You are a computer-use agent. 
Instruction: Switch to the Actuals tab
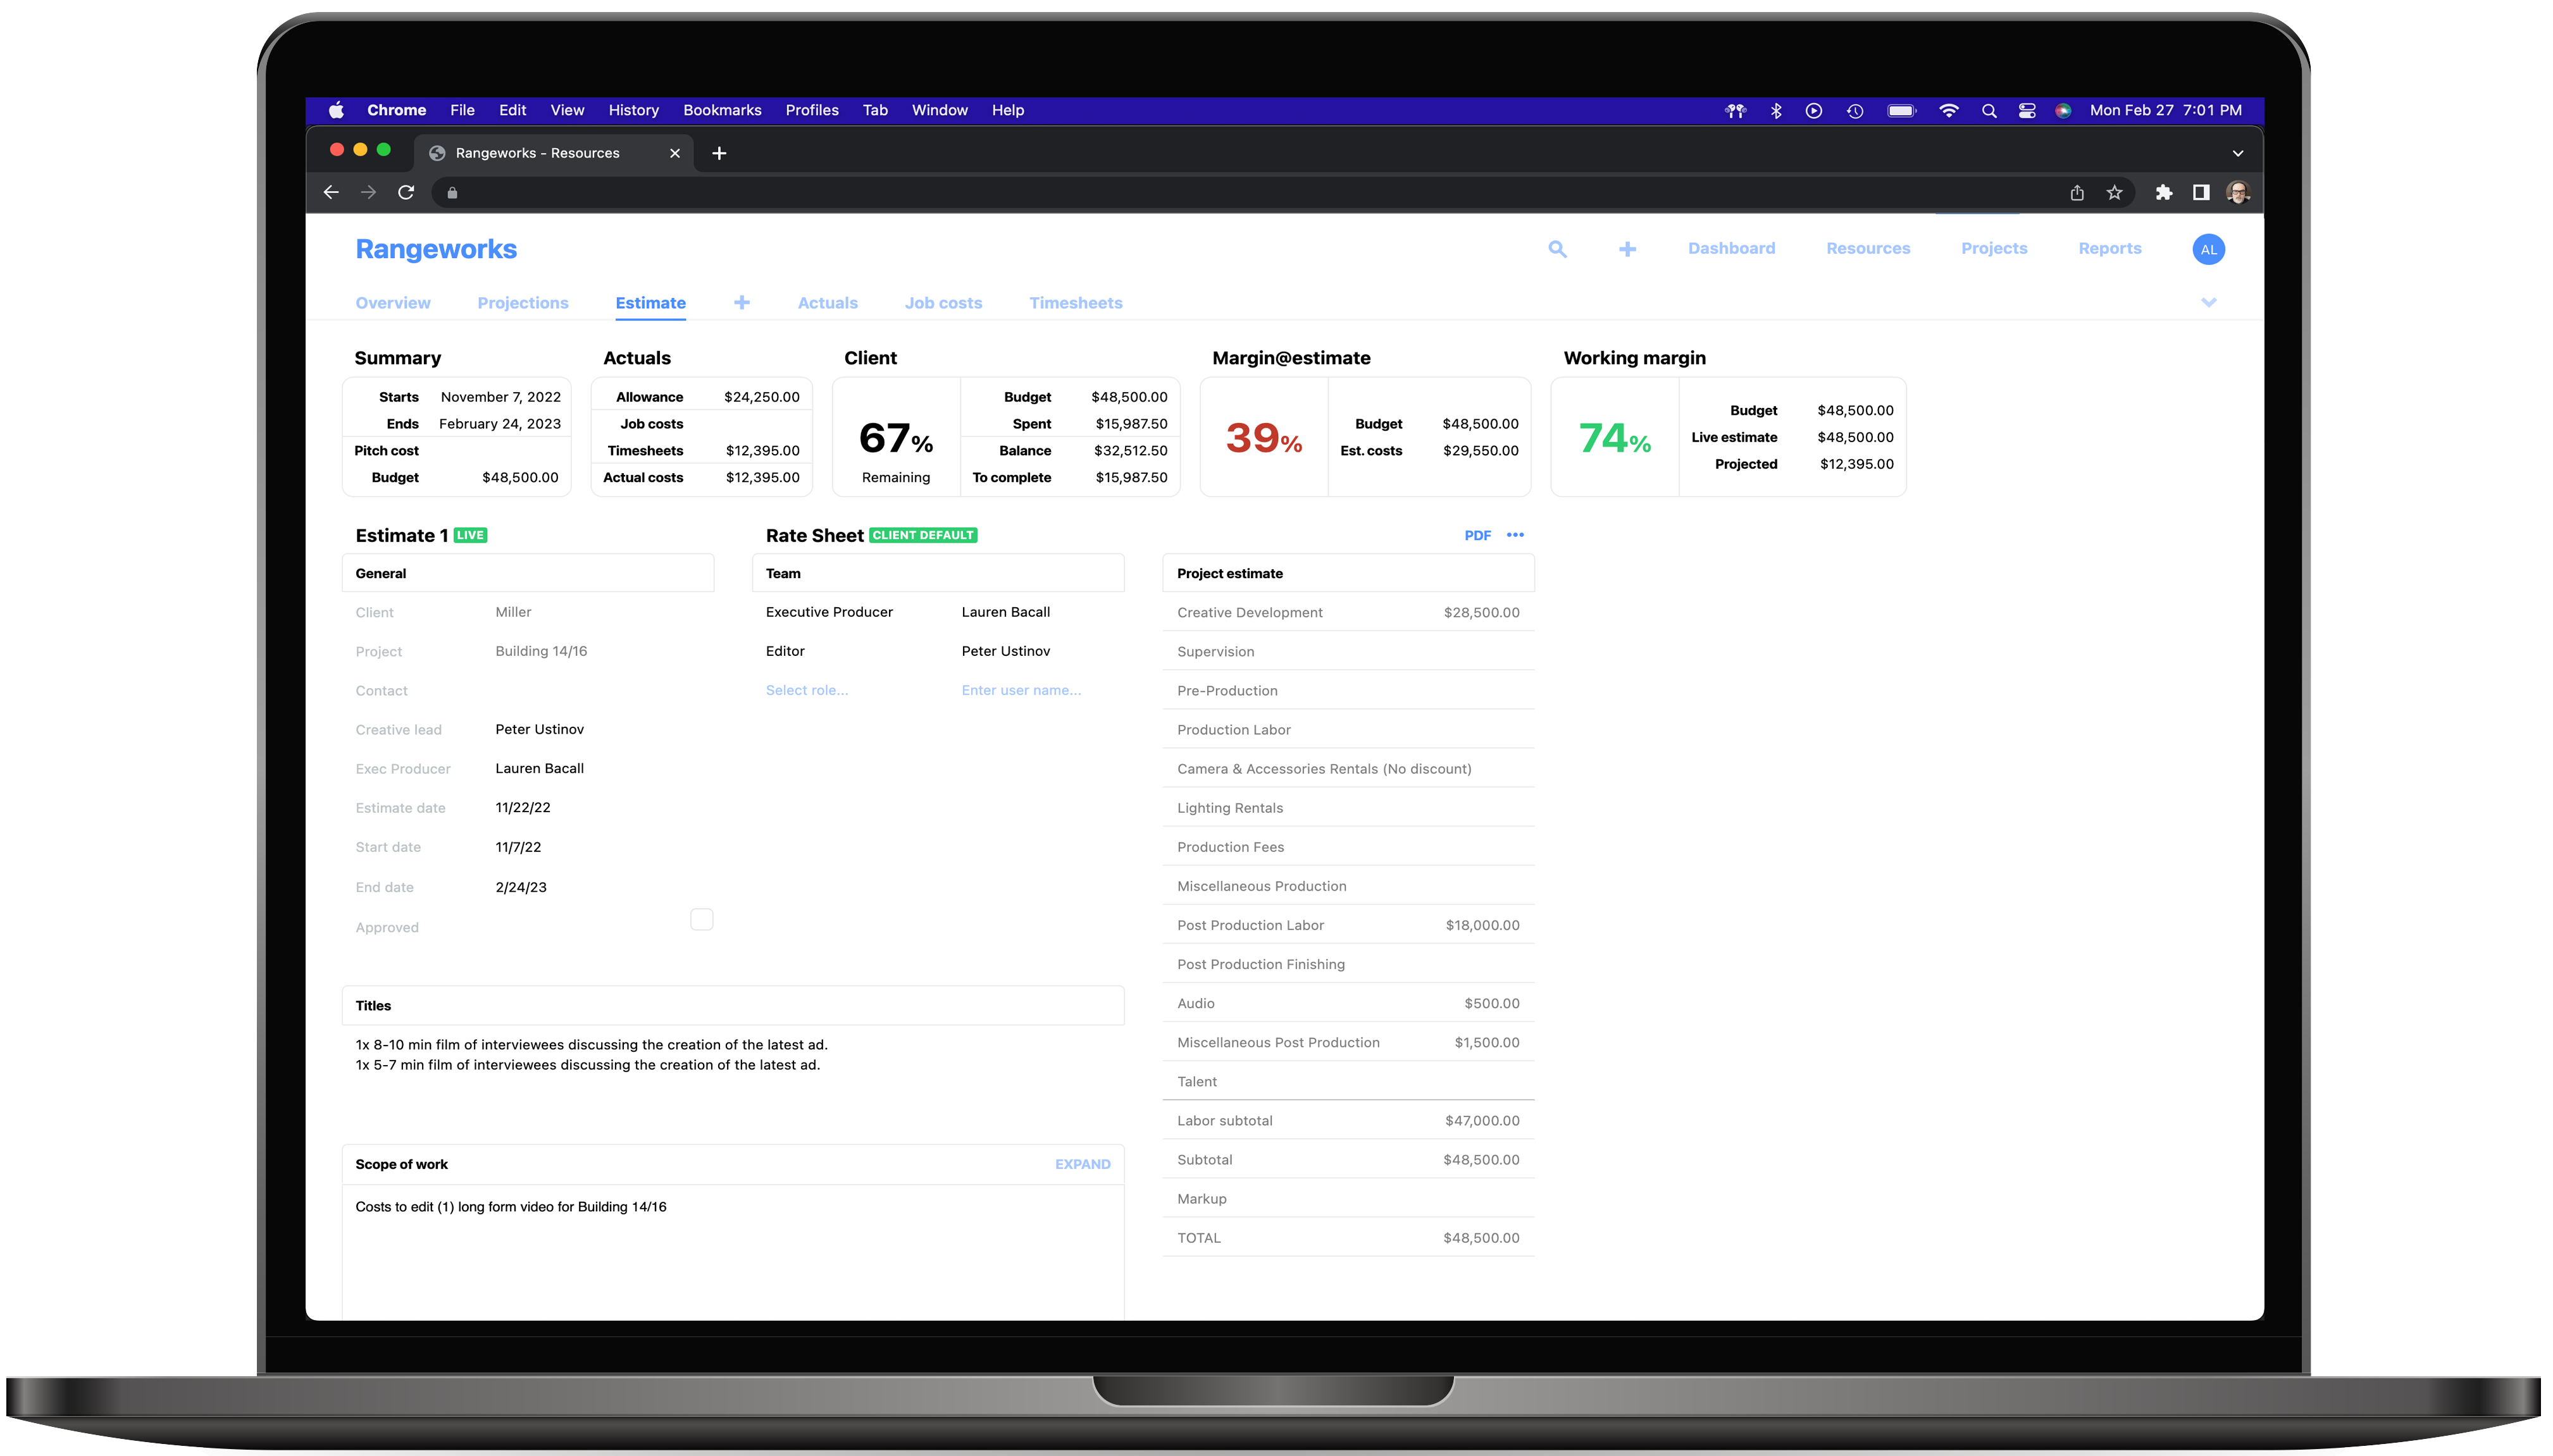point(828,302)
